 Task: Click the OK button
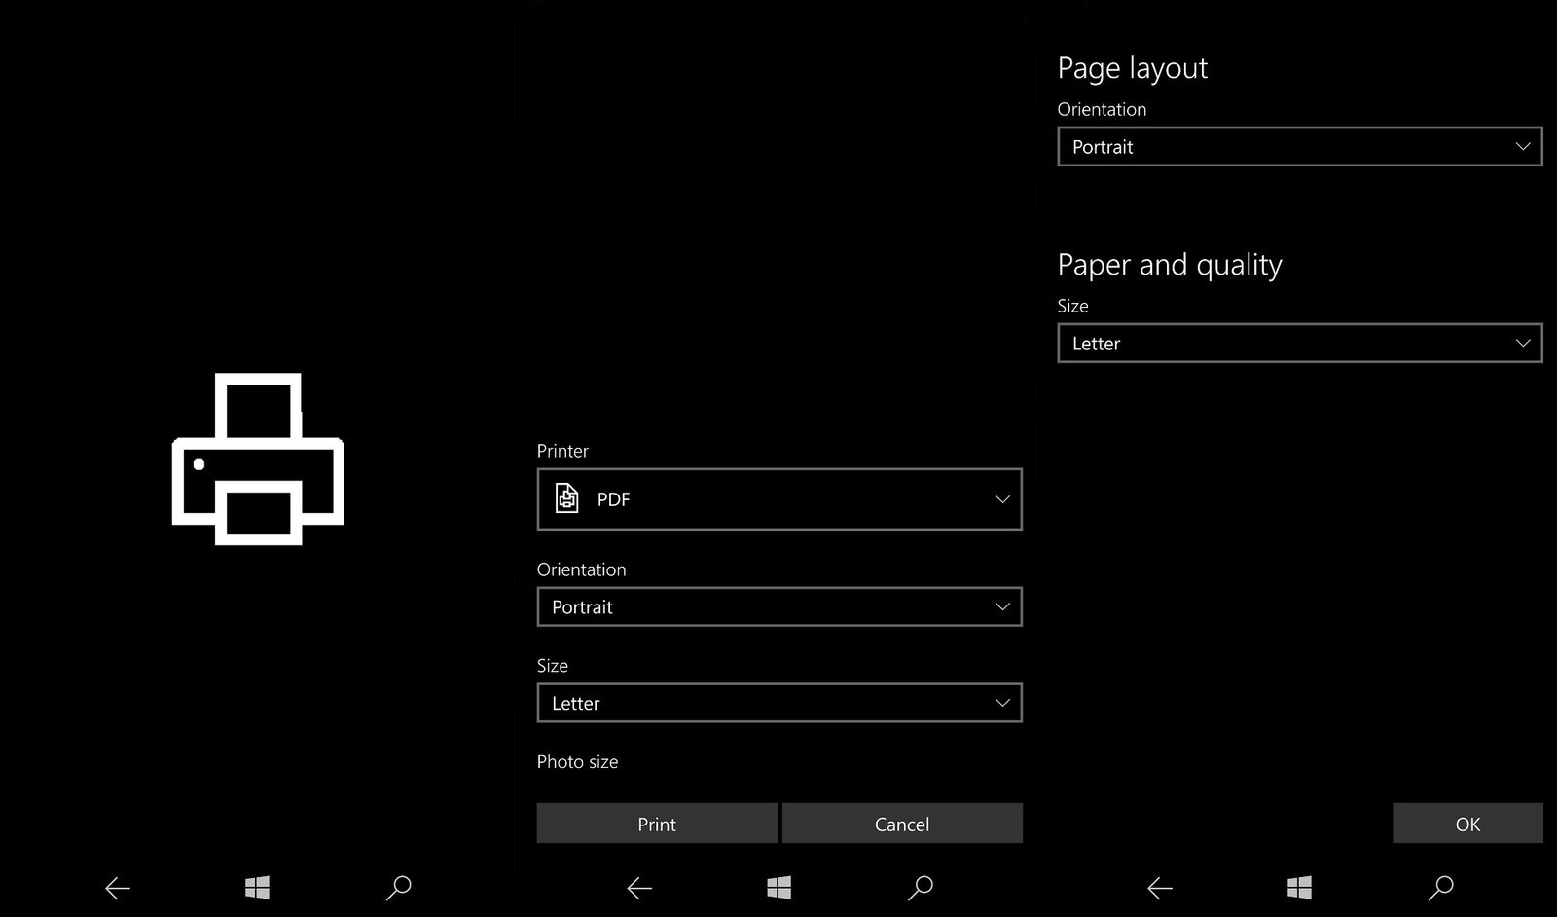1467,824
